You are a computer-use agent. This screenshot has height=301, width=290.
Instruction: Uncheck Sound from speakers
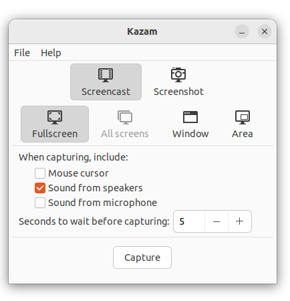[40, 188]
